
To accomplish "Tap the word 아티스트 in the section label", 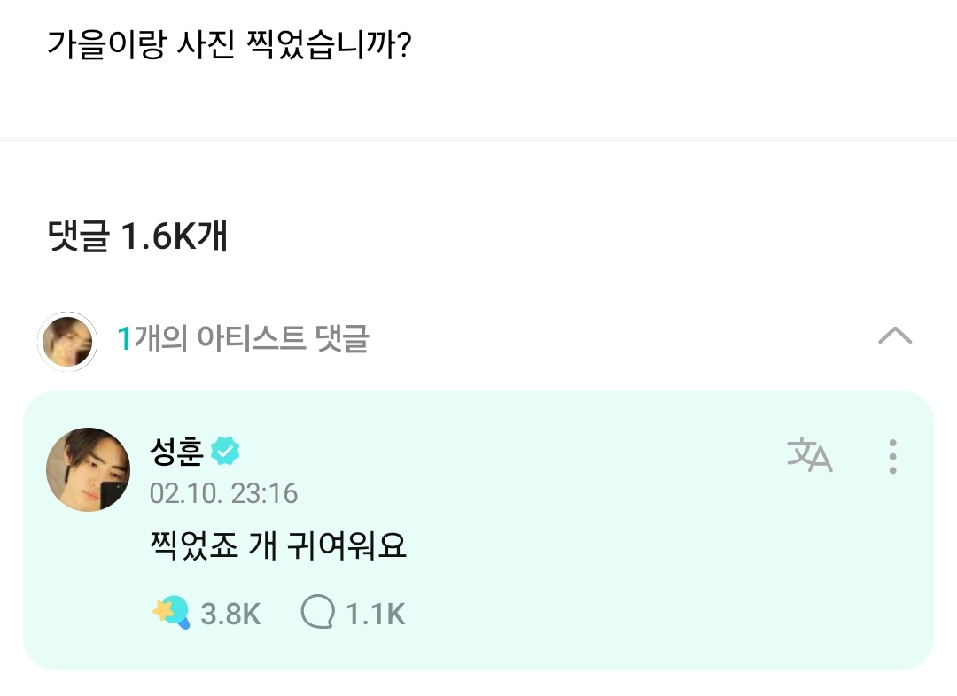I will coord(250,338).
